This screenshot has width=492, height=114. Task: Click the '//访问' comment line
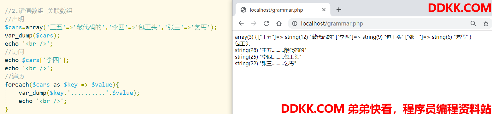[x=15, y=52]
